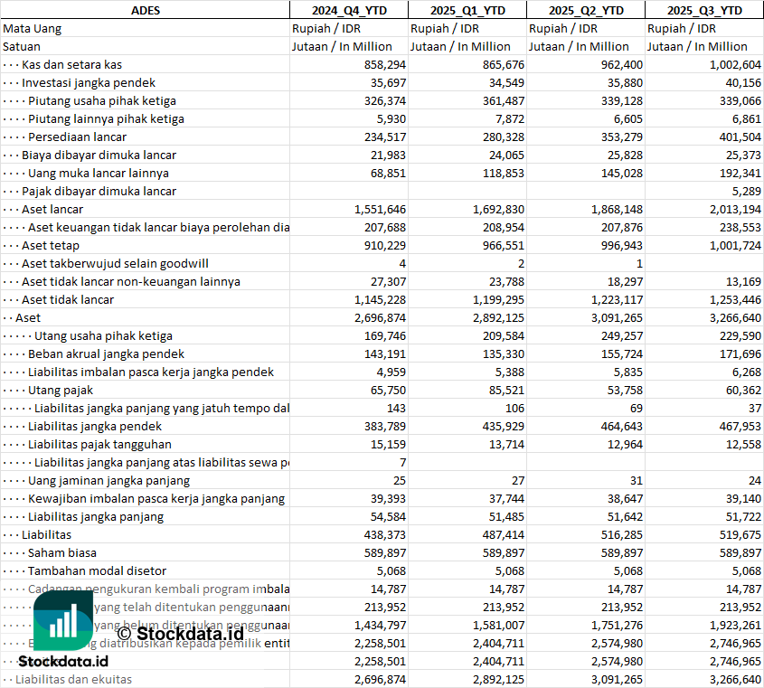Select accrued expenses value 171,696
Viewport: 764px width, 688px height.
pos(740,353)
